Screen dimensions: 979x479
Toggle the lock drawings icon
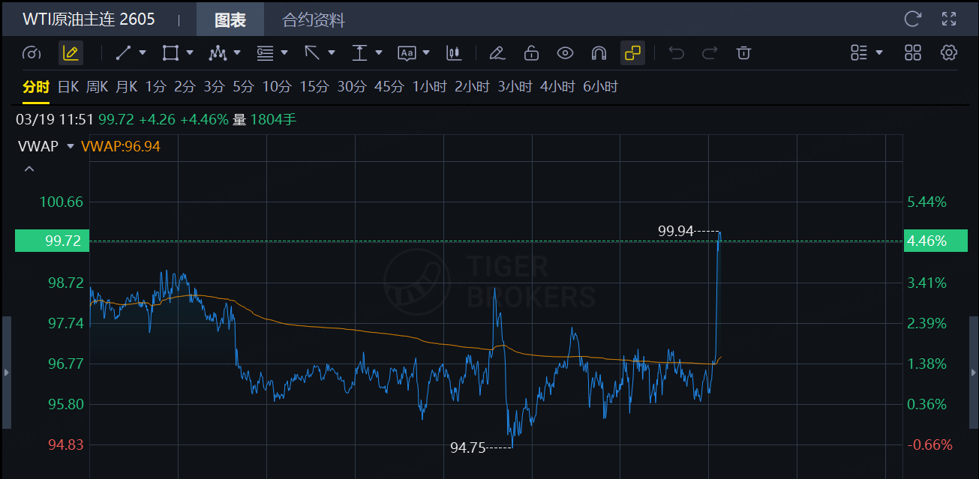(531, 52)
